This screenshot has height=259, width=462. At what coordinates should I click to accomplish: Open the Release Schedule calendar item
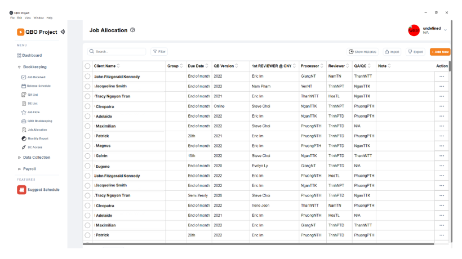pyautogui.click(x=35, y=86)
